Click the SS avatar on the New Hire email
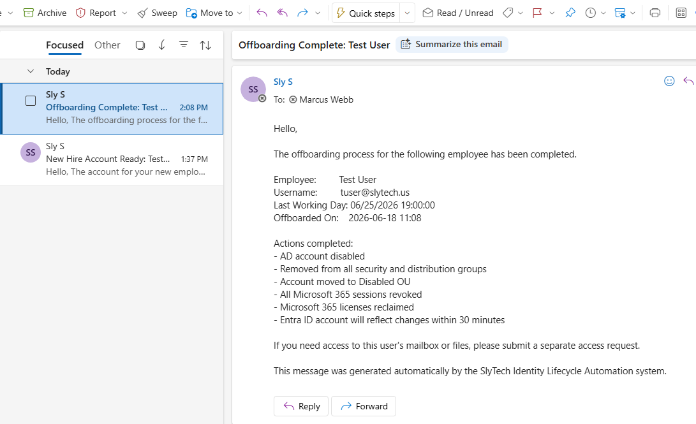This screenshot has height=424, width=696. click(31, 152)
